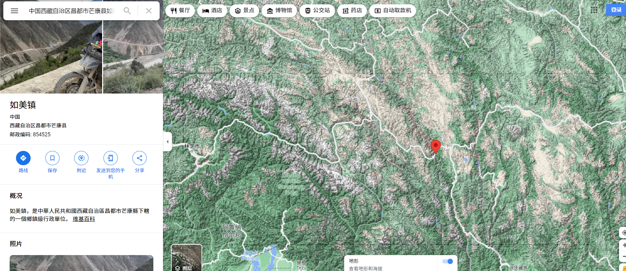626x271 pixels.
Task: Click the 登录 sign-in button
Action: tap(616, 10)
